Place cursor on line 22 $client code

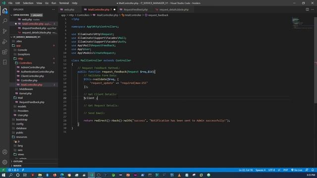tap(91, 98)
